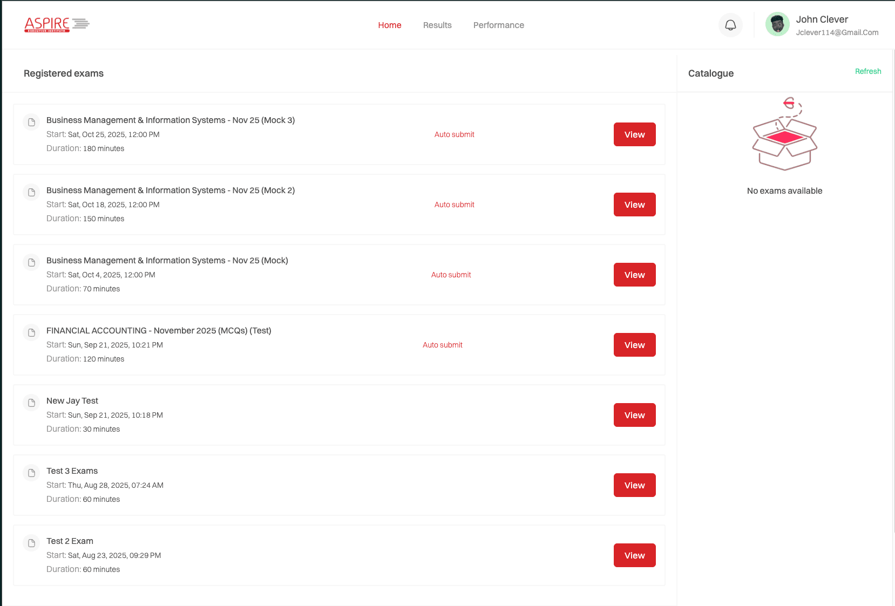View the Mock 2 exam
This screenshot has width=895, height=606.
pos(635,205)
